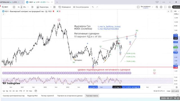Toggle расч.цена settlement price option
This screenshot has width=180, height=101.
coord(175,91)
